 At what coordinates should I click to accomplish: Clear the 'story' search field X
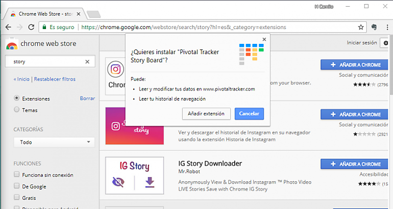click(87, 62)
